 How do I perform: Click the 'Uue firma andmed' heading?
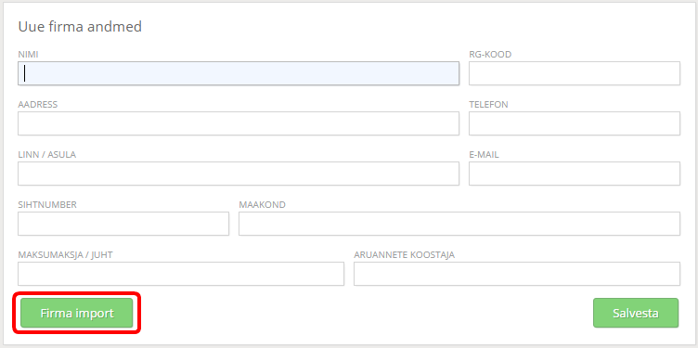point(80,27)
